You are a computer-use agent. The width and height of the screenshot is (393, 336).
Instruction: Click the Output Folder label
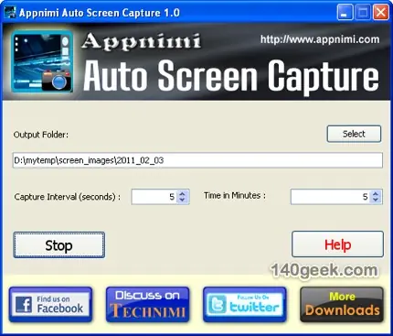coord(41,135)
